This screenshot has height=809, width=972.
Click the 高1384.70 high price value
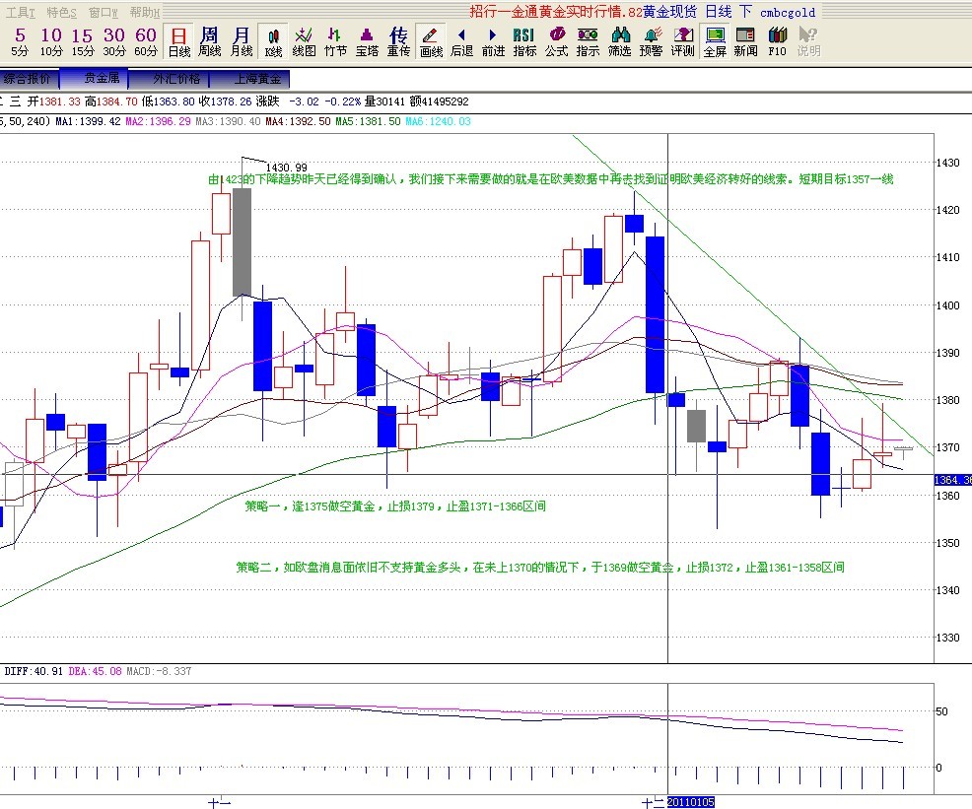pyautogui.click(x=111, y=101)
